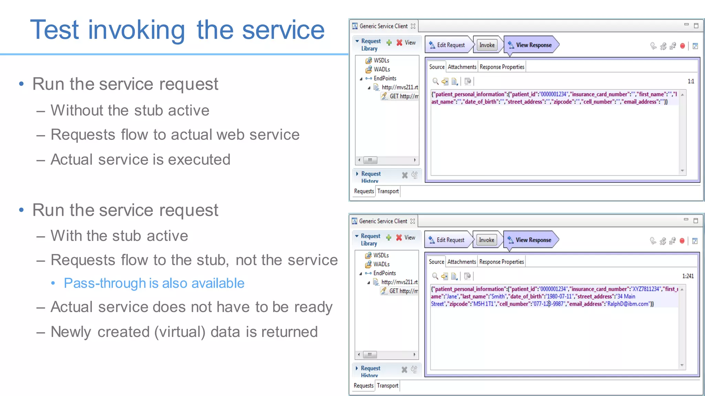This screenshot has width=705, height=396.
Task: Click red X delete icon in upper Request Library
Action: (399, 43)
